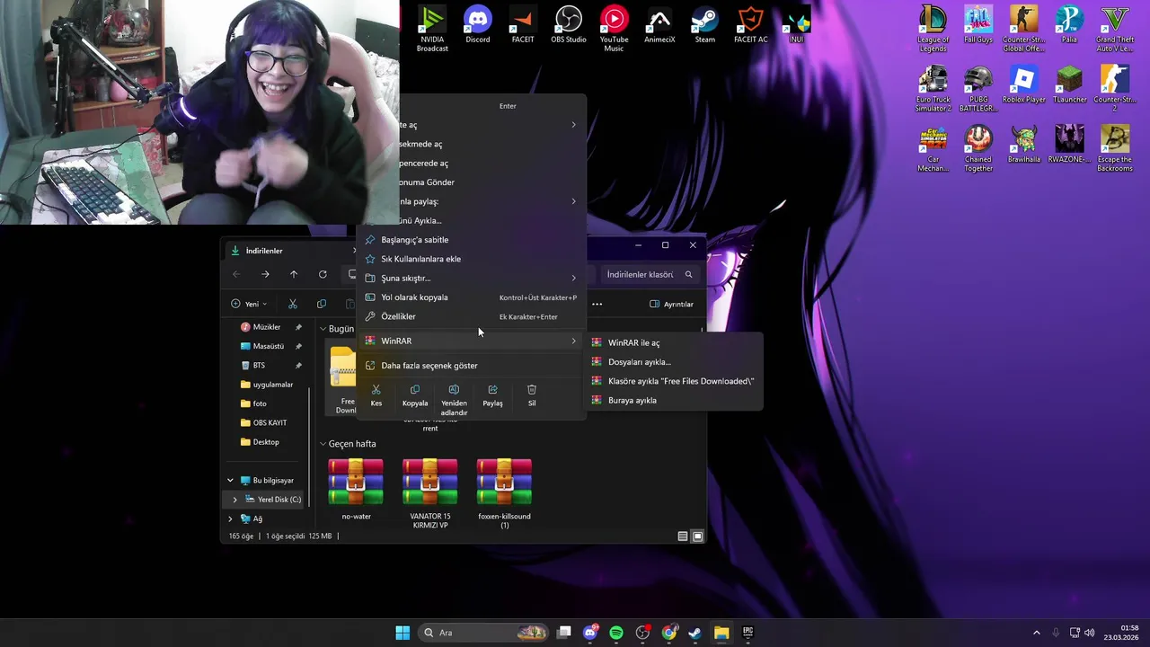Click the taskbar Ara search box
Image resolution: width=1150 pixels, height=647 pixels.
tap(483, 633)
